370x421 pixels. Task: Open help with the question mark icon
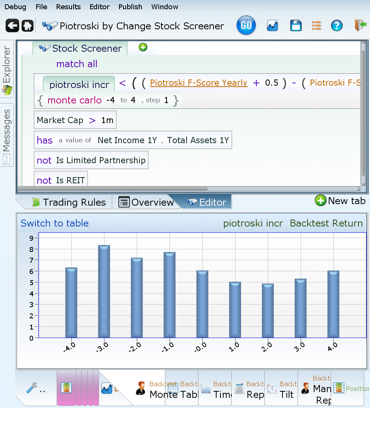(x=337, y=26)
